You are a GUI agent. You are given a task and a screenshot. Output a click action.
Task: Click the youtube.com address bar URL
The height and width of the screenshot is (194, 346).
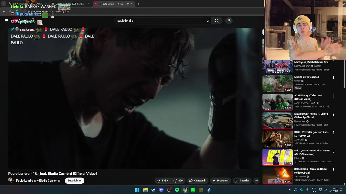click(x=48, y=11)
